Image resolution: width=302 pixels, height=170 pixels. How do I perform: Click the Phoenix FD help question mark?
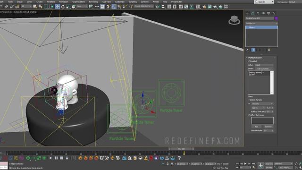click(x=179, y=158)
